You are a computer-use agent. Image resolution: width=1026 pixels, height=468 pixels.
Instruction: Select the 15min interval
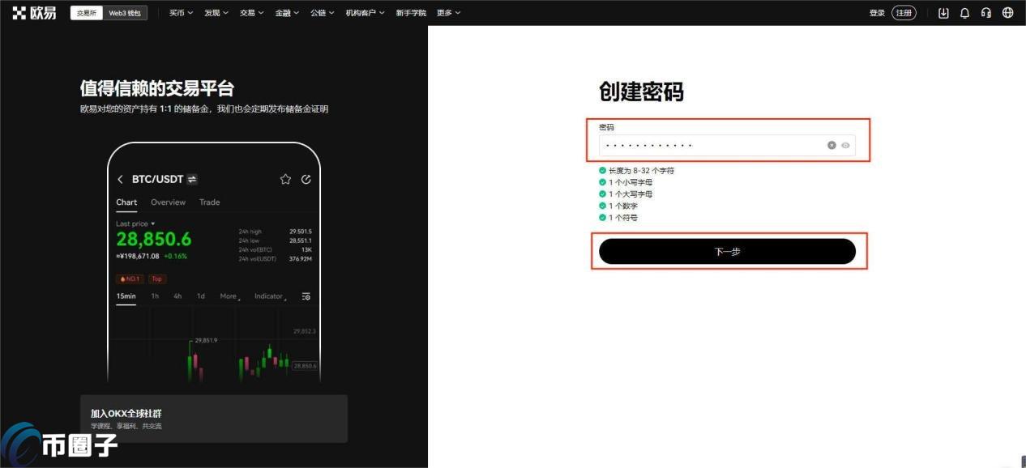click(x=126, y=296)
